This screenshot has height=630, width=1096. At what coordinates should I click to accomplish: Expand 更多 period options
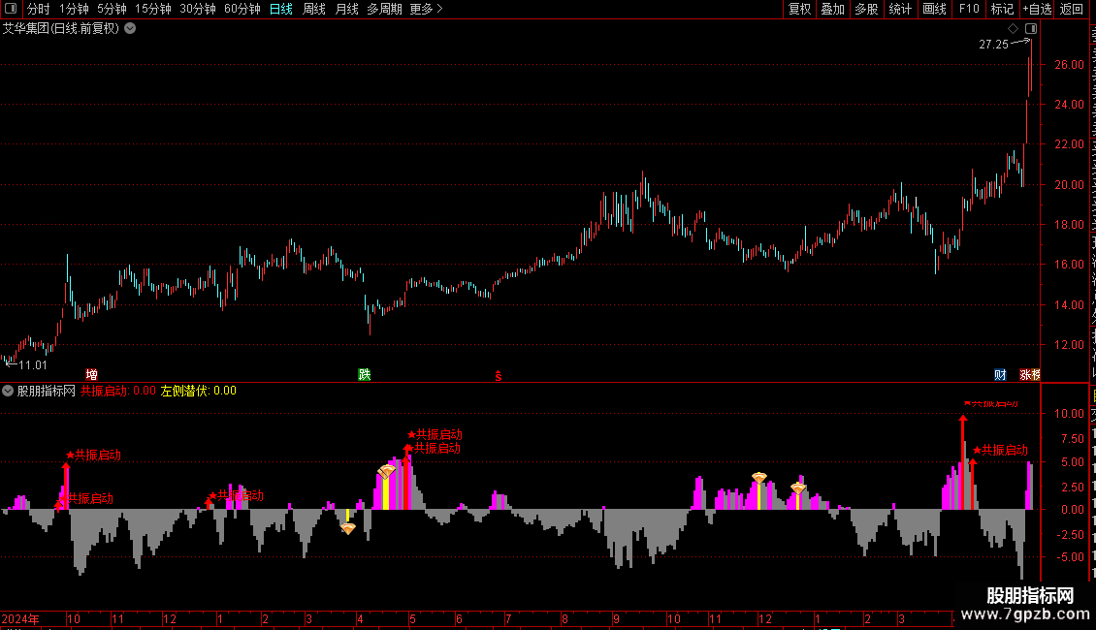pyautogui.click(x=426, y=9)
